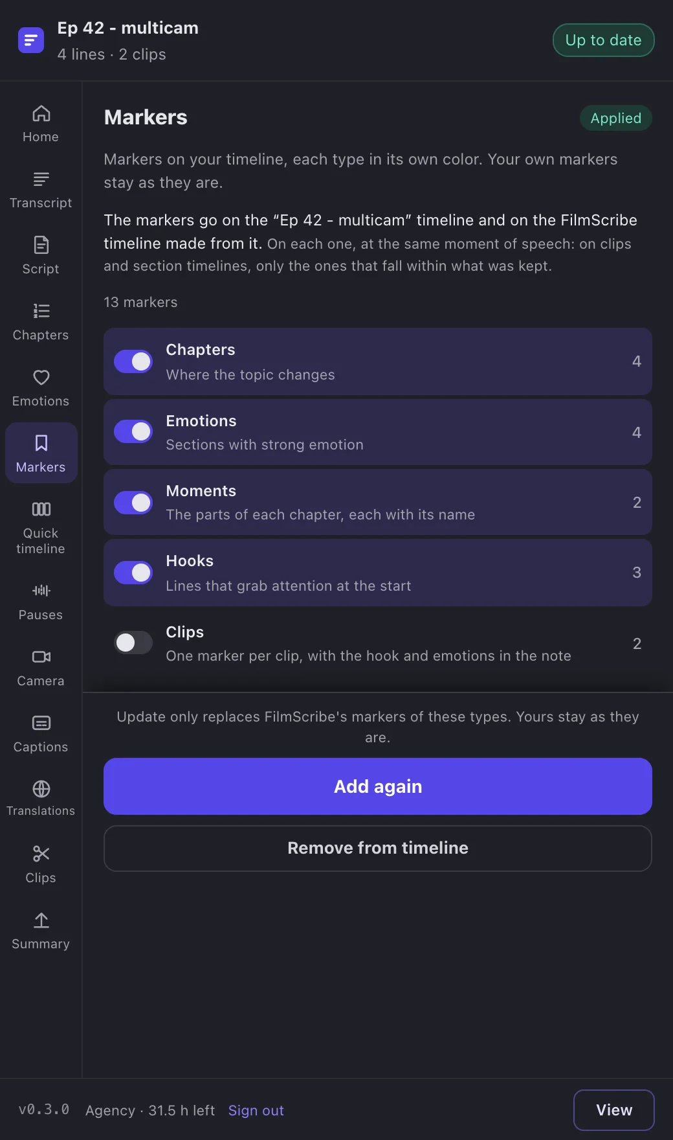Disable the Chapters markers toggle
Viewport: 673px width, 1140px height.
133,361
